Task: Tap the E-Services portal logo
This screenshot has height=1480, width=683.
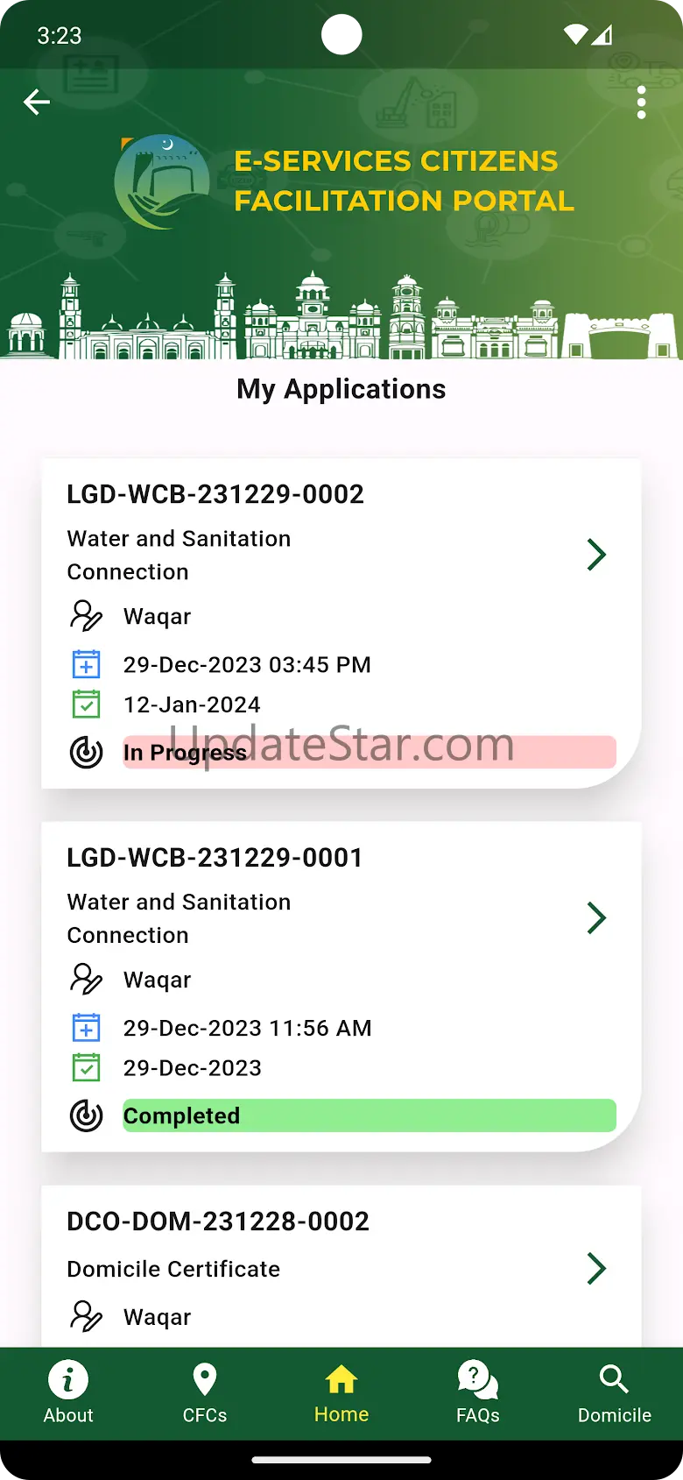Action: click(x=163, y=182)
